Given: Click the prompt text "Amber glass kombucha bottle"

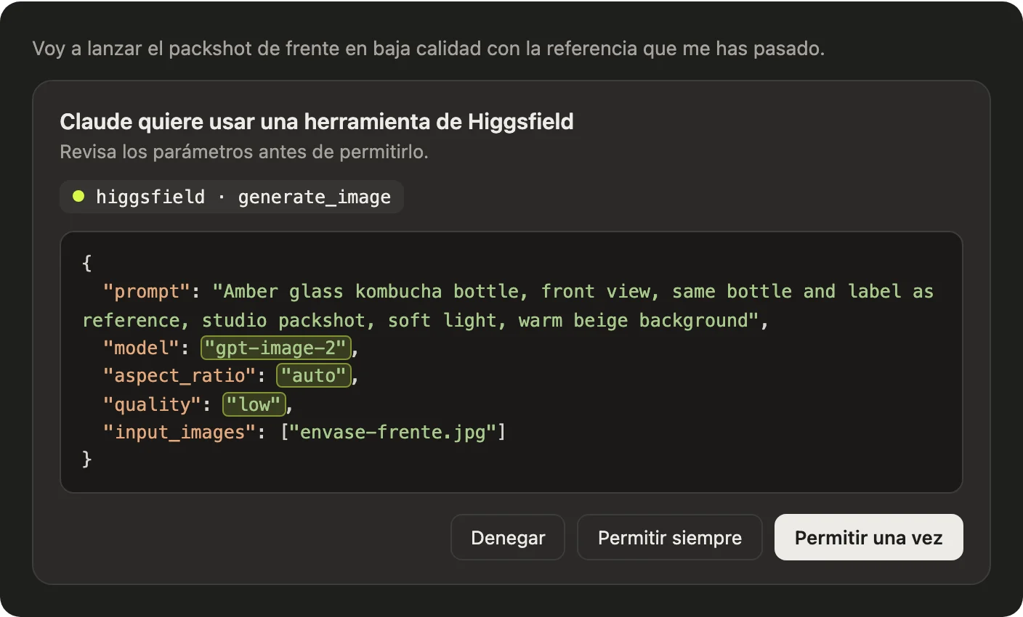Looking at the screenshot, I should (371, 291).
